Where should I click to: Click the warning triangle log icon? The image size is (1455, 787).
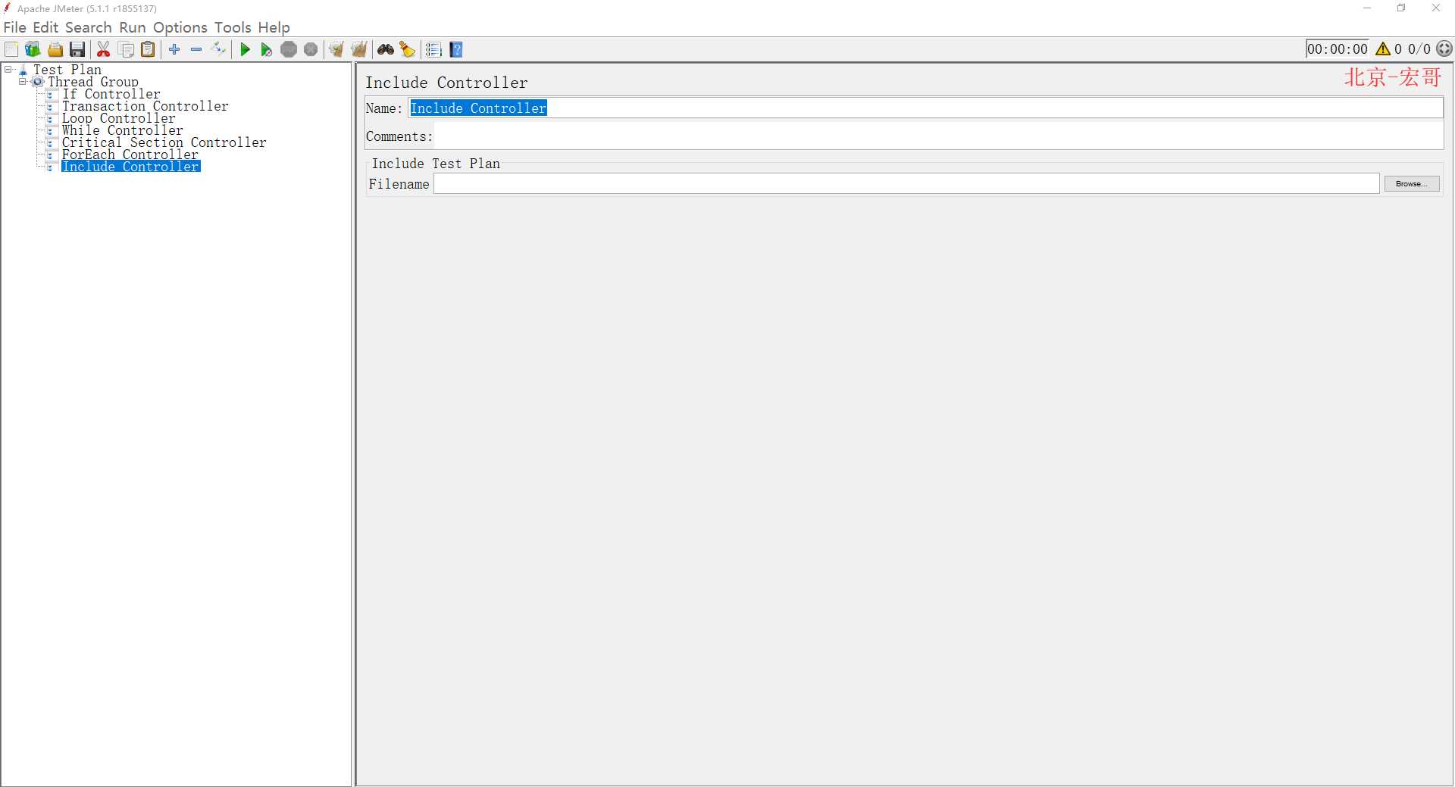1383,49
